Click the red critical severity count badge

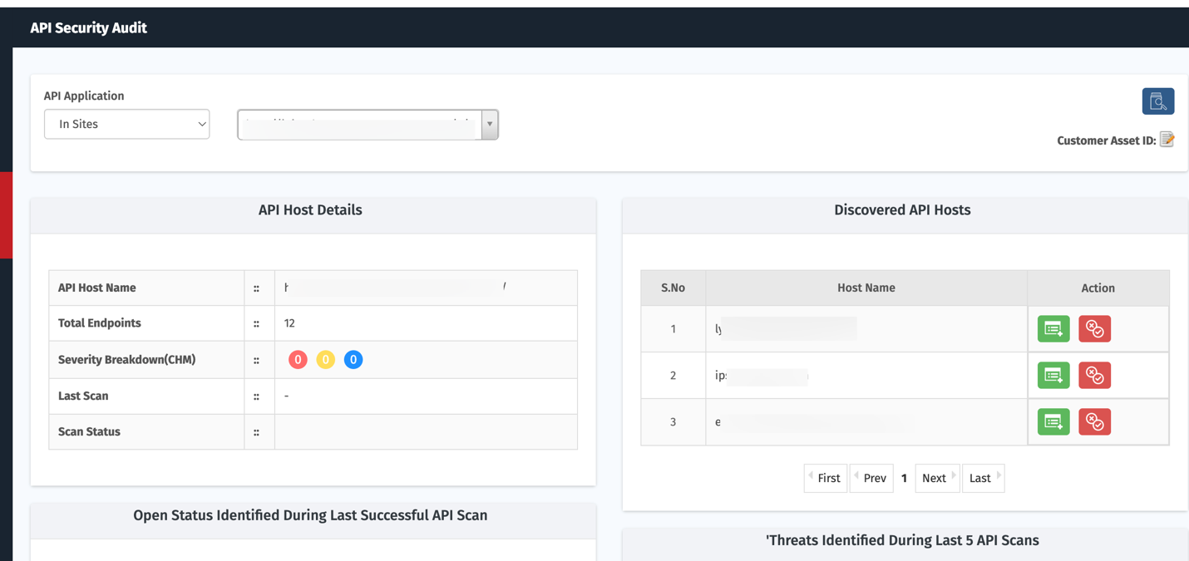(x=298, y=360)
